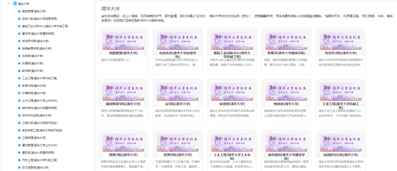Select 深圳研究生院[清华大学] tree node
The height and width of the screenshot is (171, 397).
click(x=37, y=115)
